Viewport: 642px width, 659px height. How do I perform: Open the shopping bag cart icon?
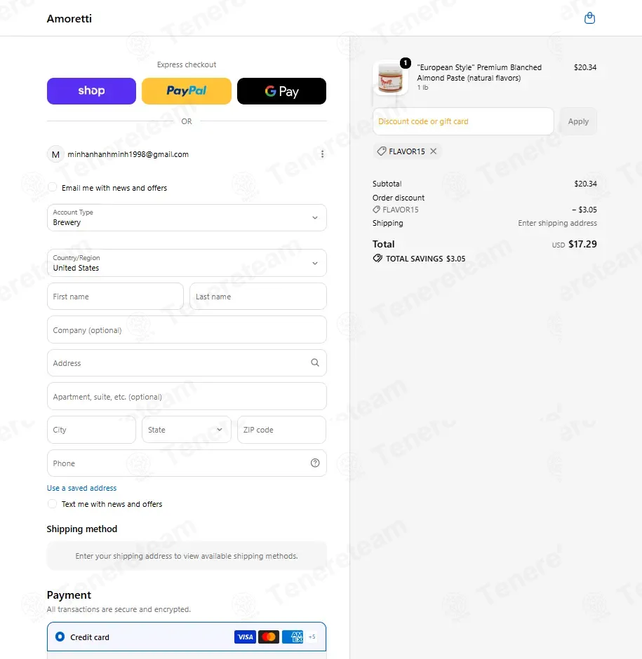[x=589, y=18]
